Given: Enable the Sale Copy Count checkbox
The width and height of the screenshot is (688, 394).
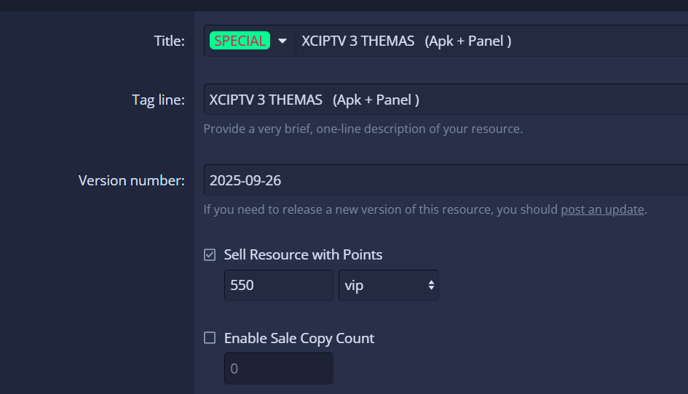Looking at the screenshot, I should (x=210, y=337).
